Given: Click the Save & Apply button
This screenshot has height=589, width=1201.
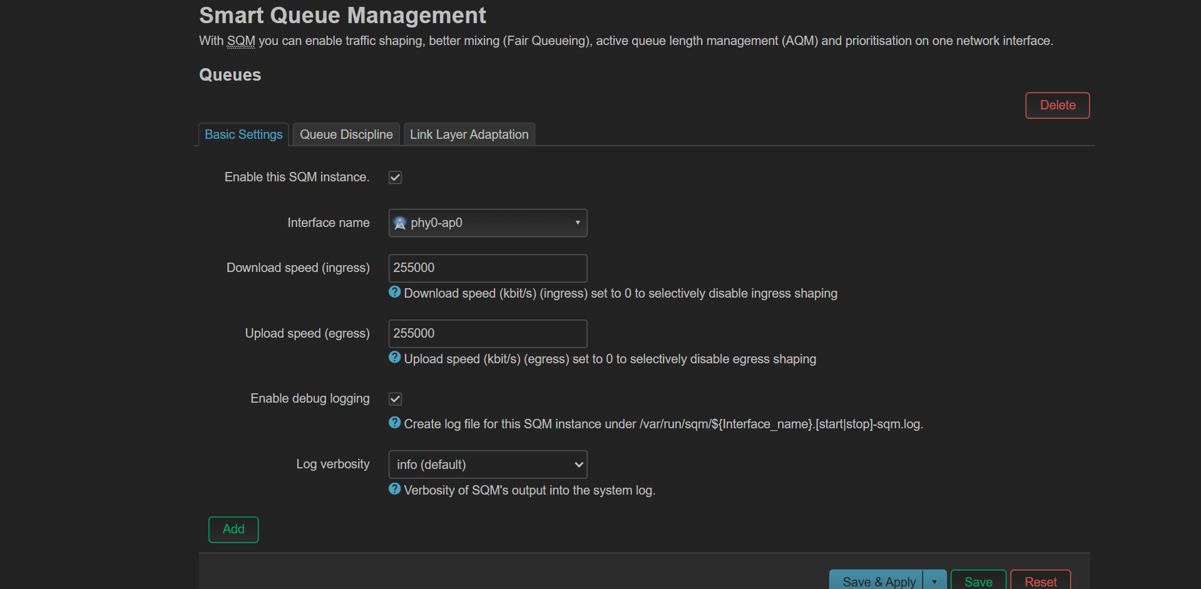Looking at the screenshot, I should [878, 581].
